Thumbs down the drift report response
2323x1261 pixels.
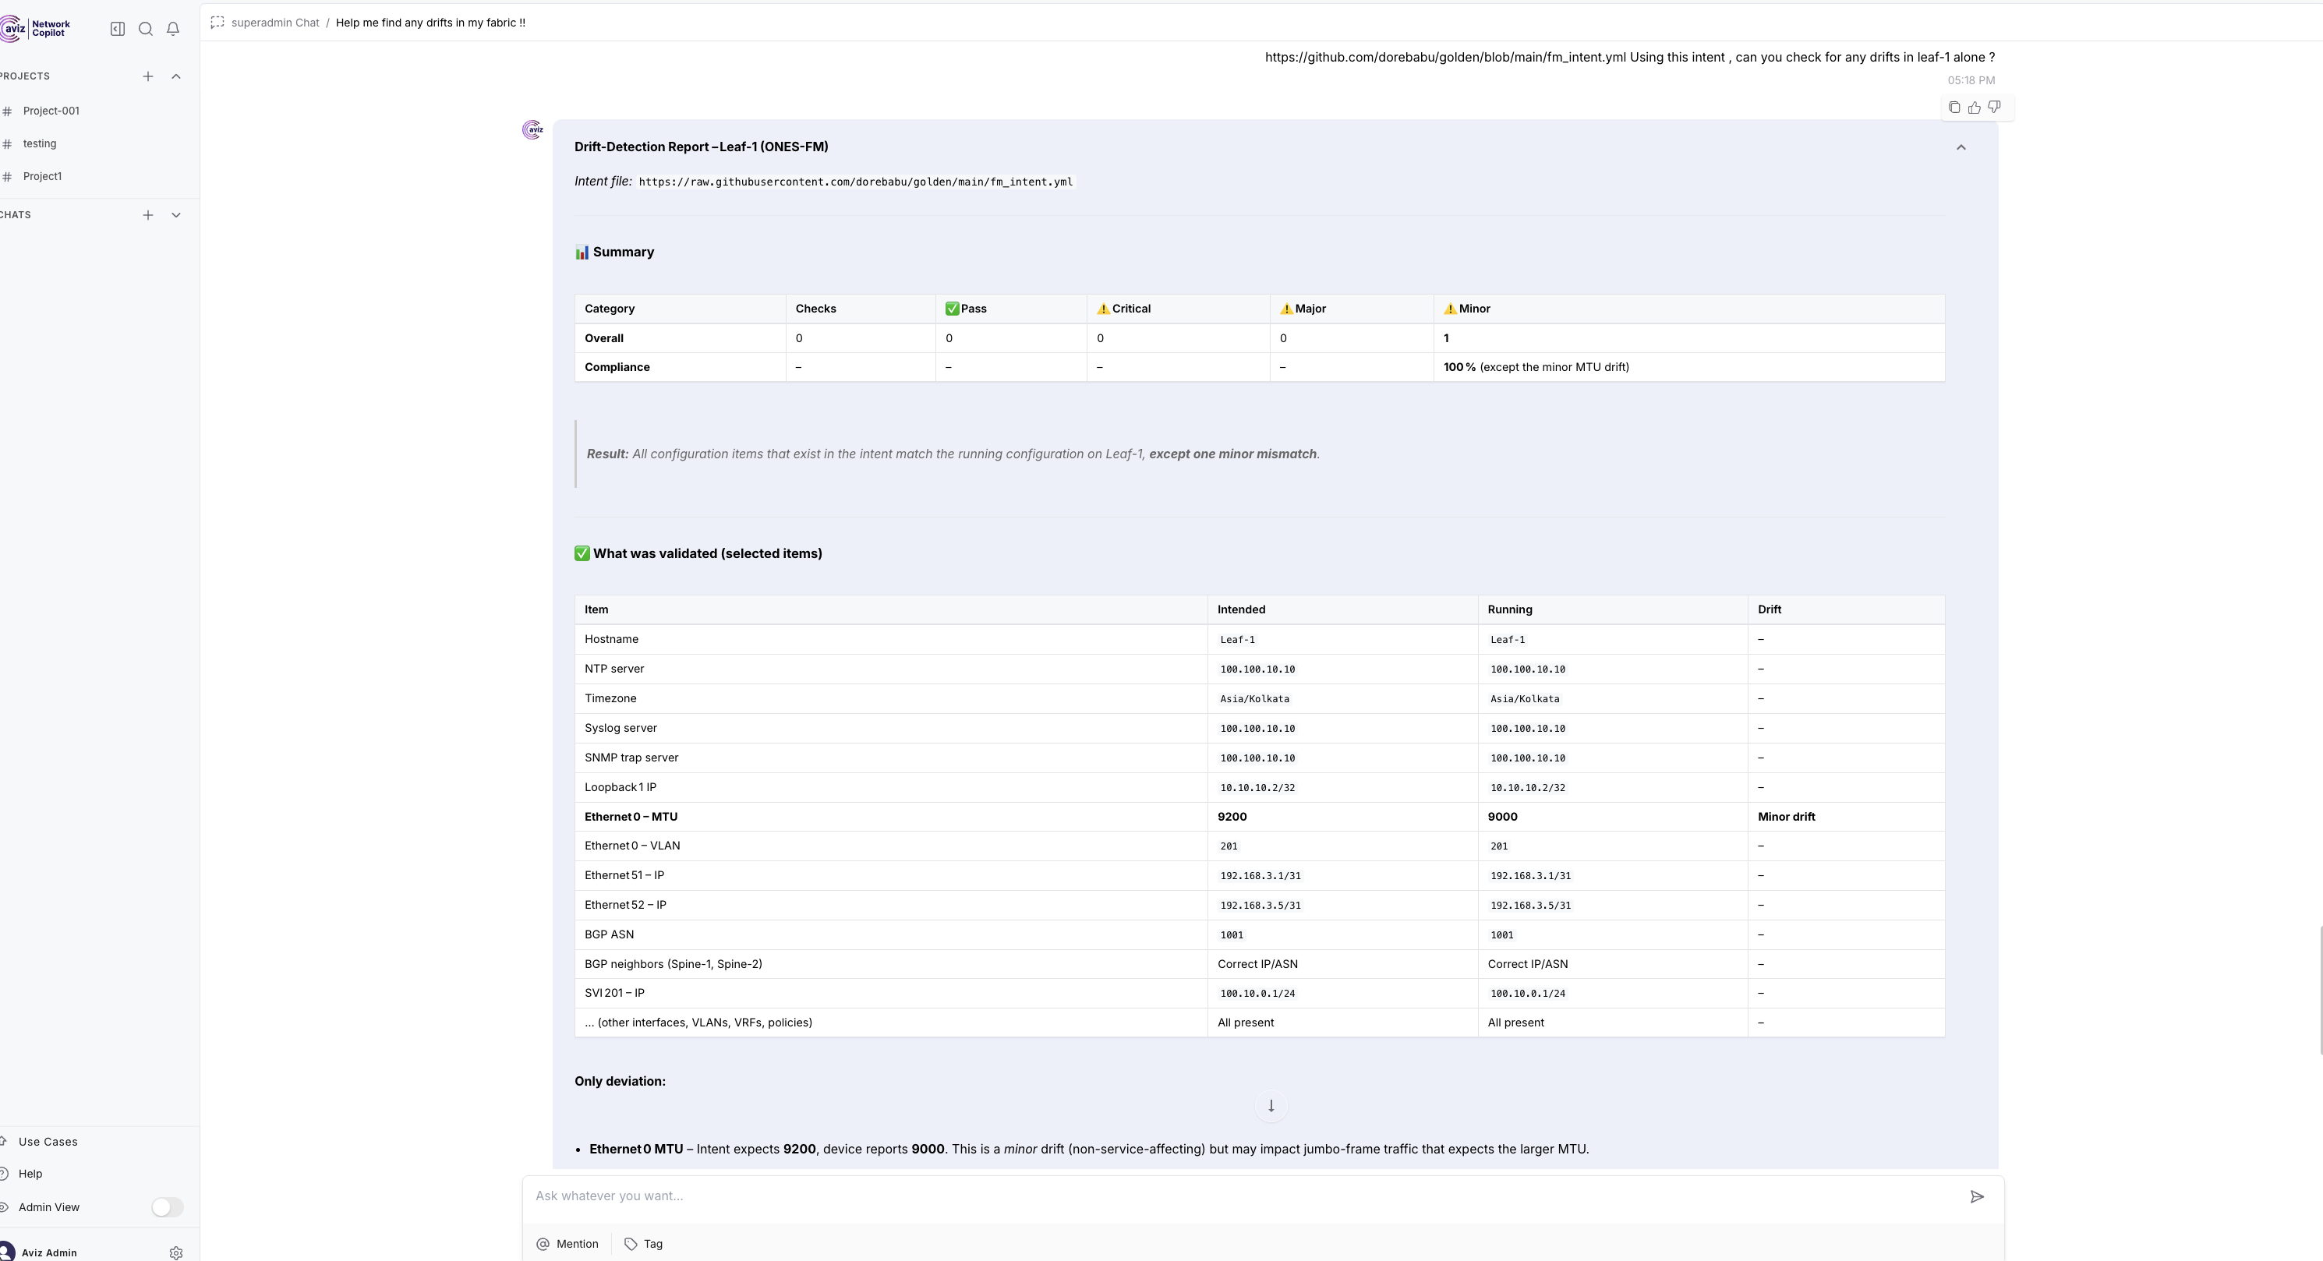[x=1994, y=108]
